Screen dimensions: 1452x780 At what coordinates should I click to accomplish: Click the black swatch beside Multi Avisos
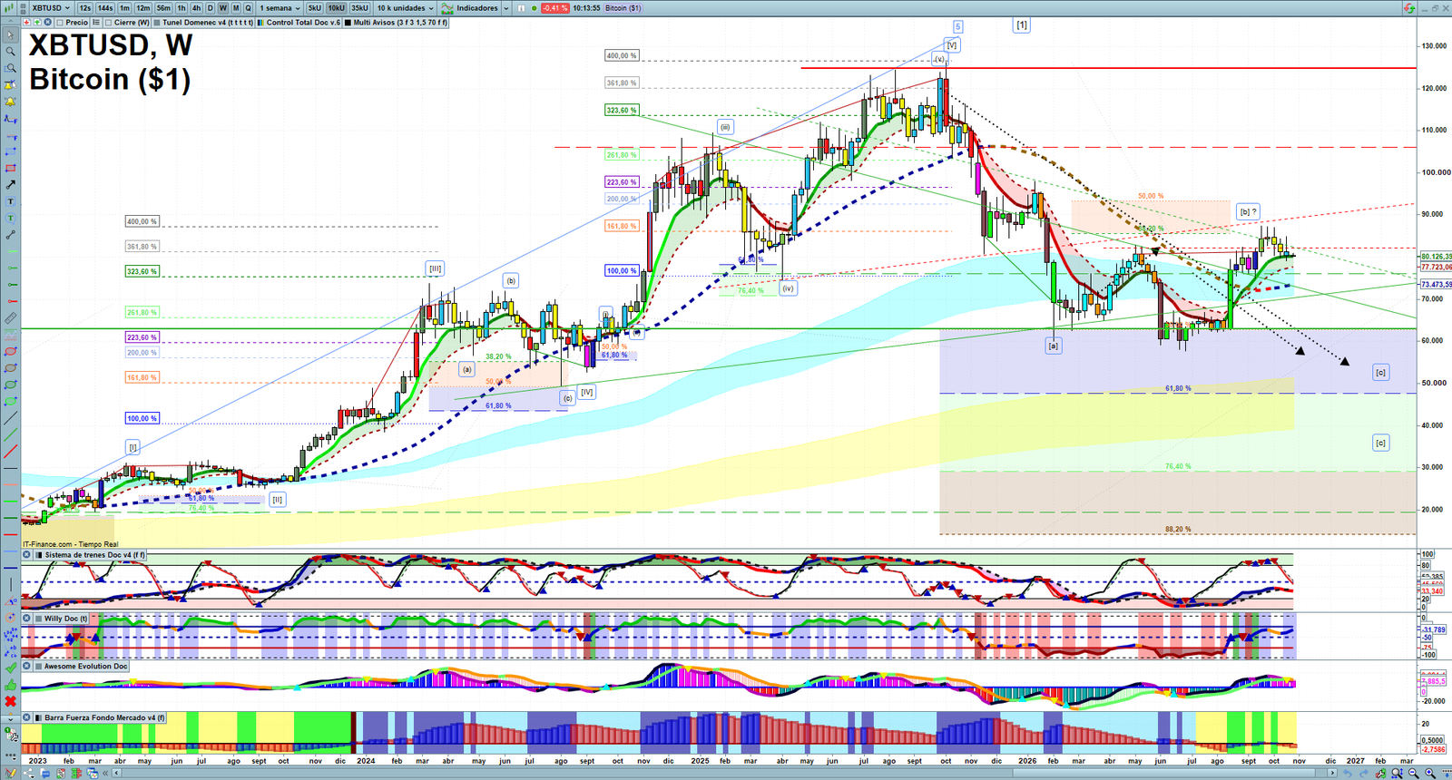[x=348, y=23]
